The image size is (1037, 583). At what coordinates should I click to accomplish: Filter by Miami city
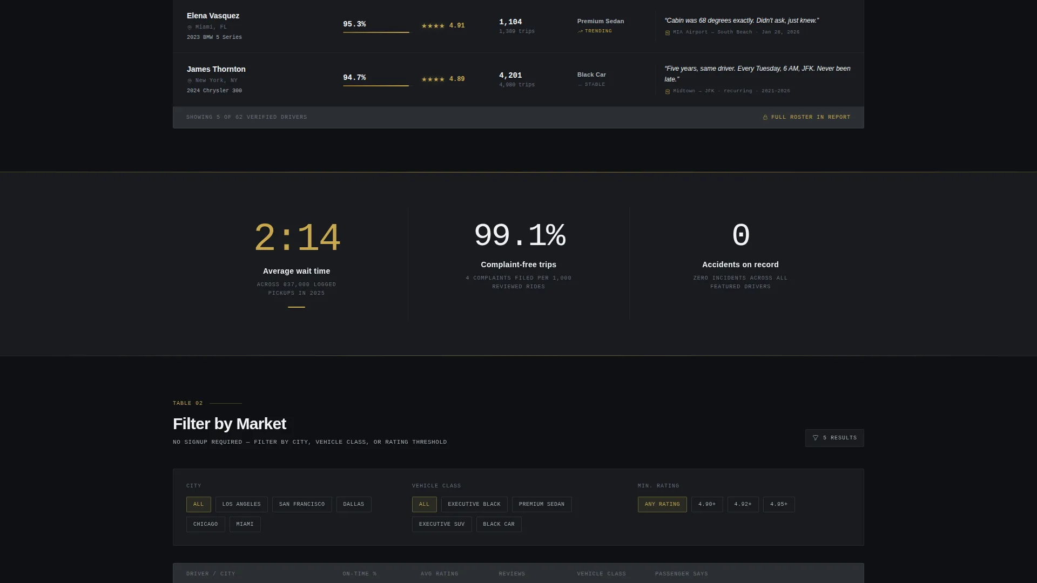point(245,525)
